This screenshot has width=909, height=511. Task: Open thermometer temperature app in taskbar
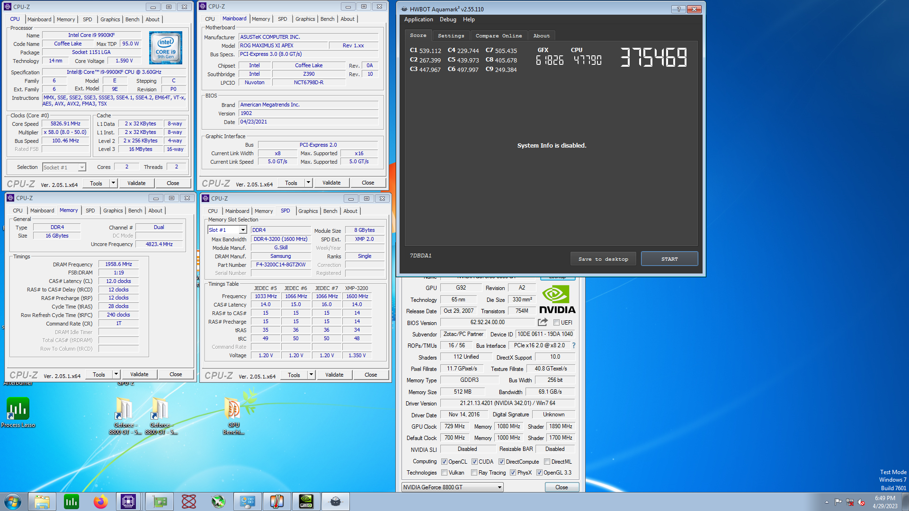point(277,502)
